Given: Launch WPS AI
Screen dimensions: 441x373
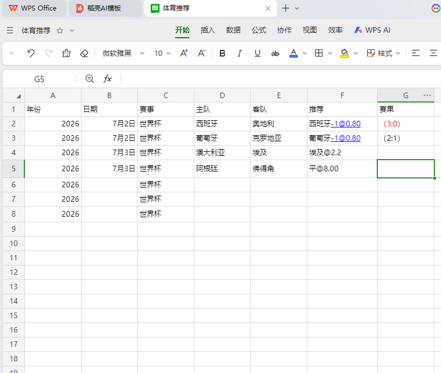Looking at the screenshot, I should pos(372,30).
